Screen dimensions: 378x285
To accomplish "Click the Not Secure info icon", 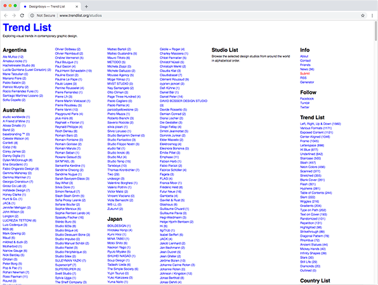I will 32,15.
